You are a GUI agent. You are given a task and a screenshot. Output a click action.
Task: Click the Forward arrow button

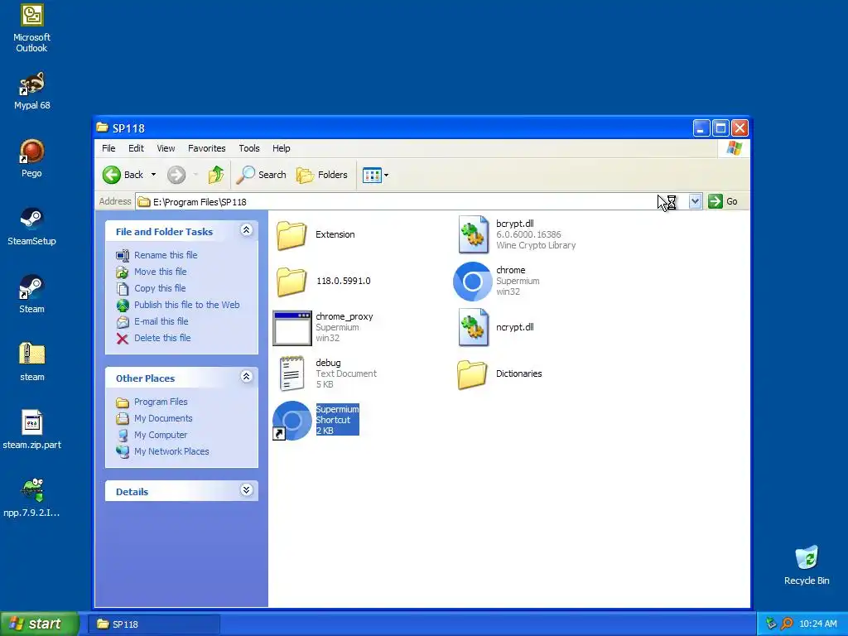(x=176, y=175)
